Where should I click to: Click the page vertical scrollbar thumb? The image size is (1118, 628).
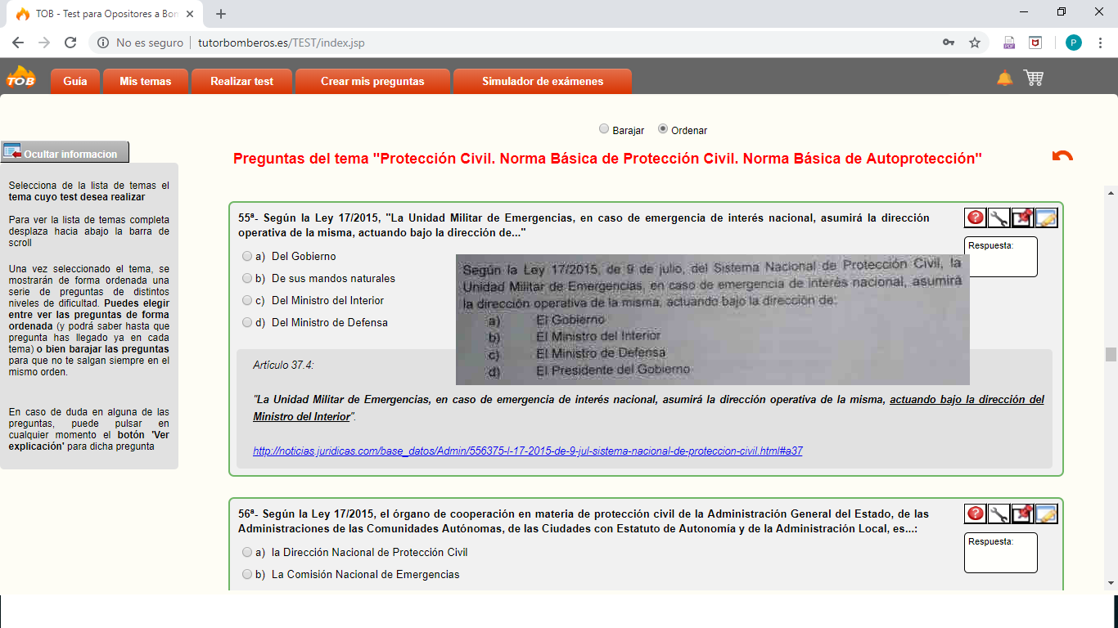tap(1111, 354)
